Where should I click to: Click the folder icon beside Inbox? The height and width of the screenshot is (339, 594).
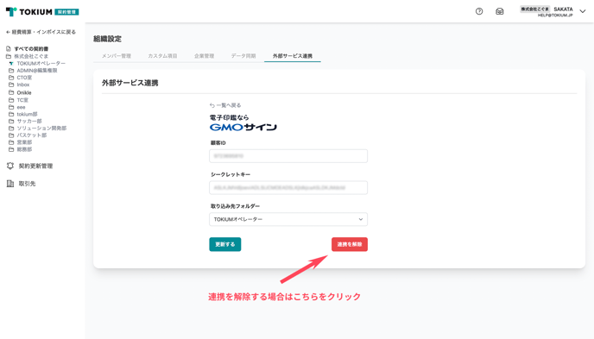click(x=11, y=85)
